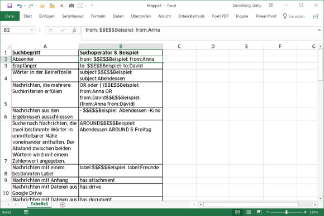Screen dimensions: 324x216
Task: Open the Daten ribbon tab
Action: [118, 16]
